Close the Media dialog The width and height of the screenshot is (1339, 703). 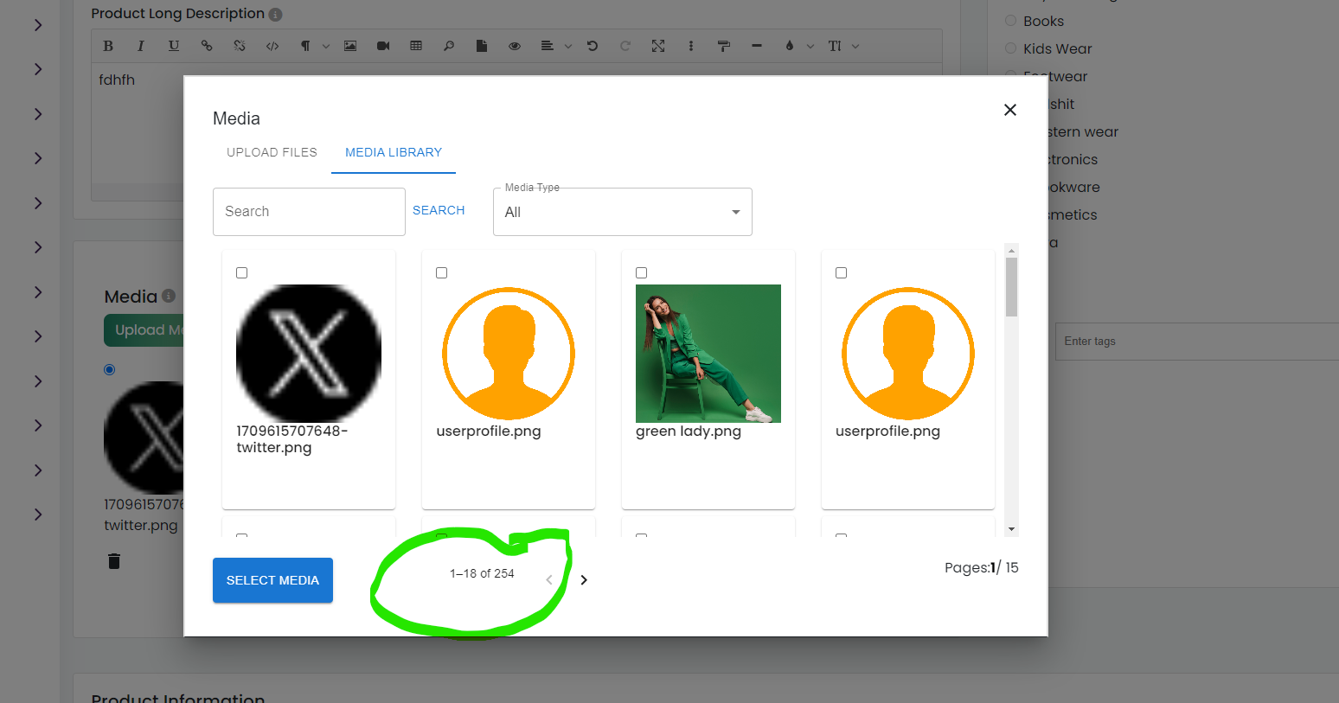coord(1009,110)
